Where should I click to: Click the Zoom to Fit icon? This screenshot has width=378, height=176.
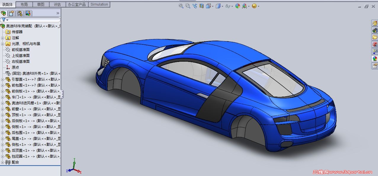181,6
